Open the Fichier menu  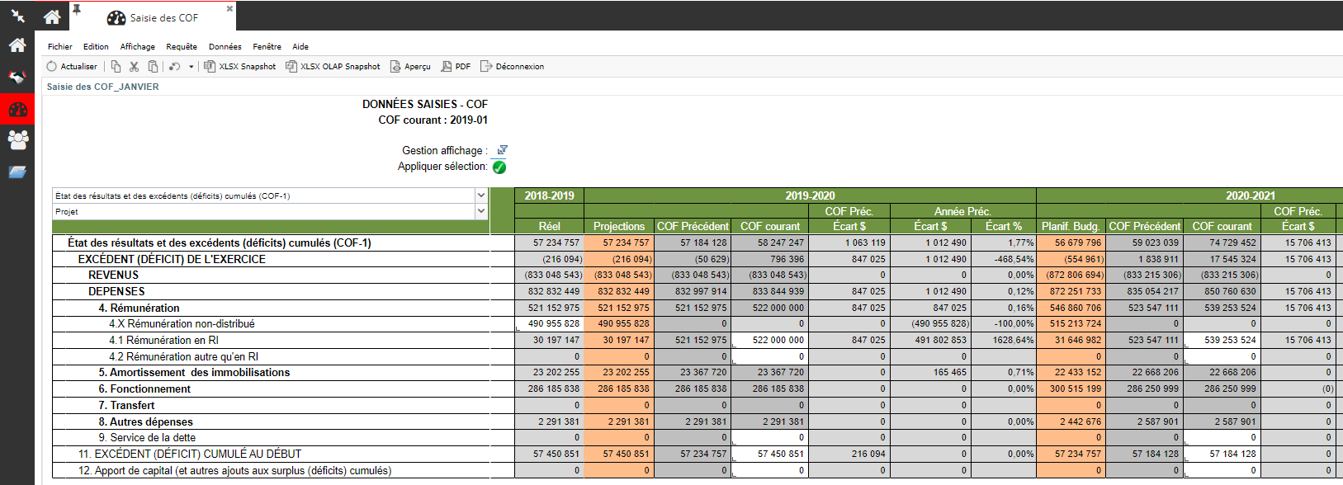coord(59,46)
